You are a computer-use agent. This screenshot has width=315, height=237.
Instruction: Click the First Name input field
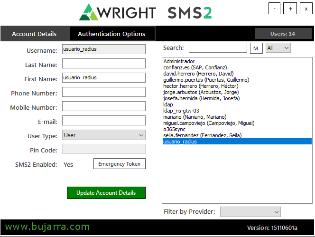coord(104,78)
